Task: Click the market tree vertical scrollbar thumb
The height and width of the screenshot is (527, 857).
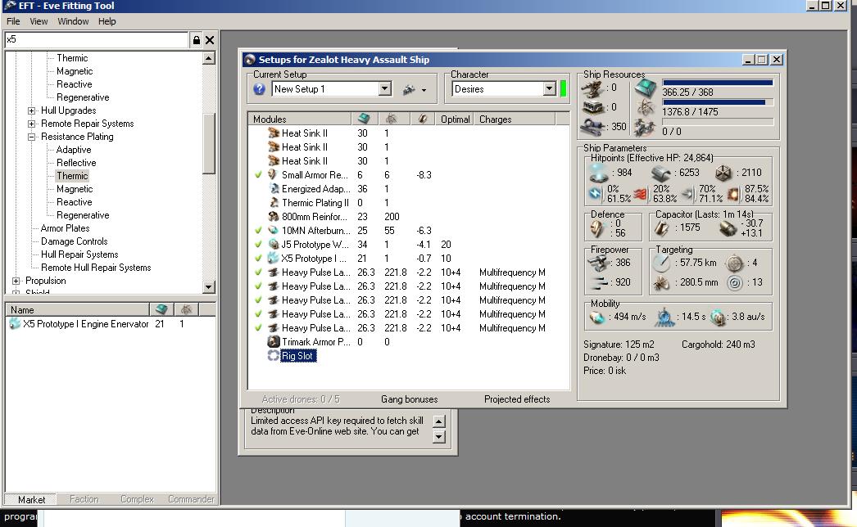Action: pos(209,144)
